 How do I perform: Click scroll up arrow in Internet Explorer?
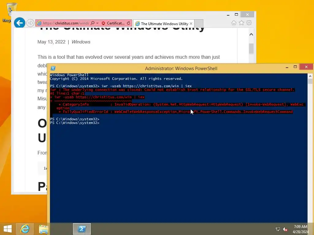[251, 34]
